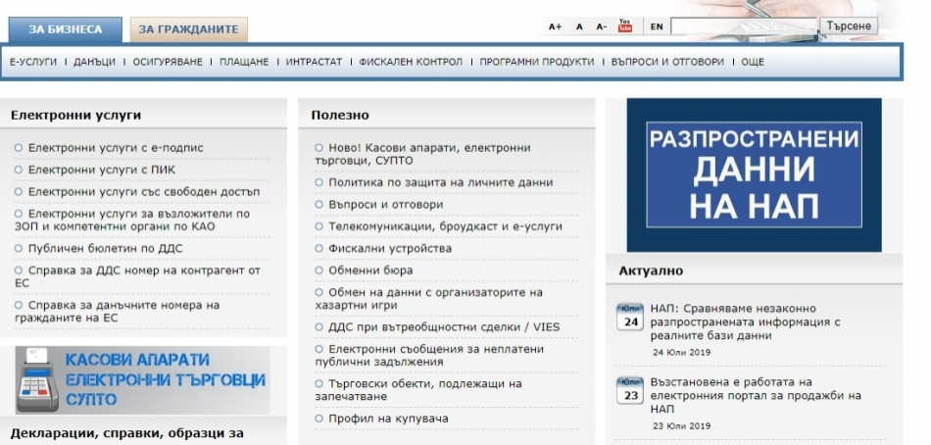Click the Електронни услуги section heading
Image resolution: width=931 pixels, height=445 pixels.
[76, 116]
